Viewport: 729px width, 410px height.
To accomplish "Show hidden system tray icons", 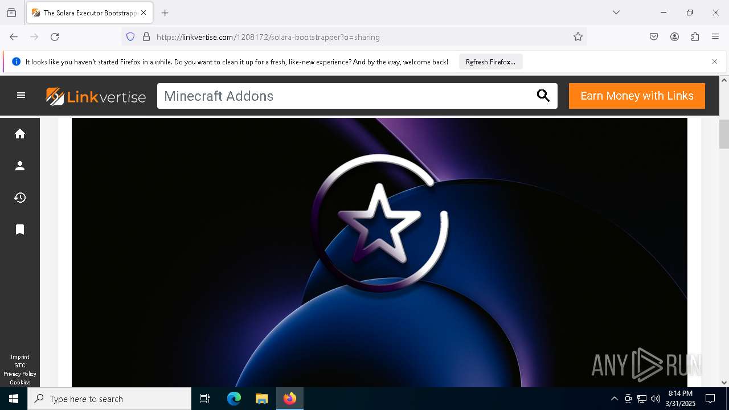I will [614, 399].
